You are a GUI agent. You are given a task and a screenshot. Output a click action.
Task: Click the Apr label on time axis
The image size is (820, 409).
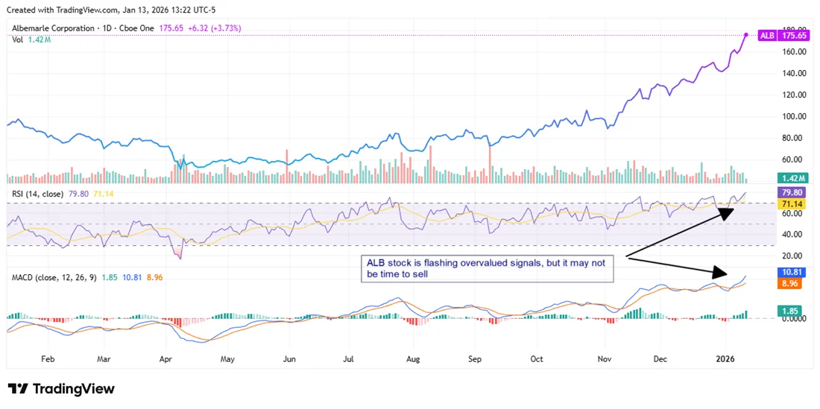(x=164, y=358)
